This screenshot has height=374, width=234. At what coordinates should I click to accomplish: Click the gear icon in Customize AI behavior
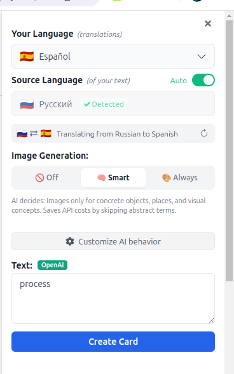pyautogui.click(x=70, y=241)
